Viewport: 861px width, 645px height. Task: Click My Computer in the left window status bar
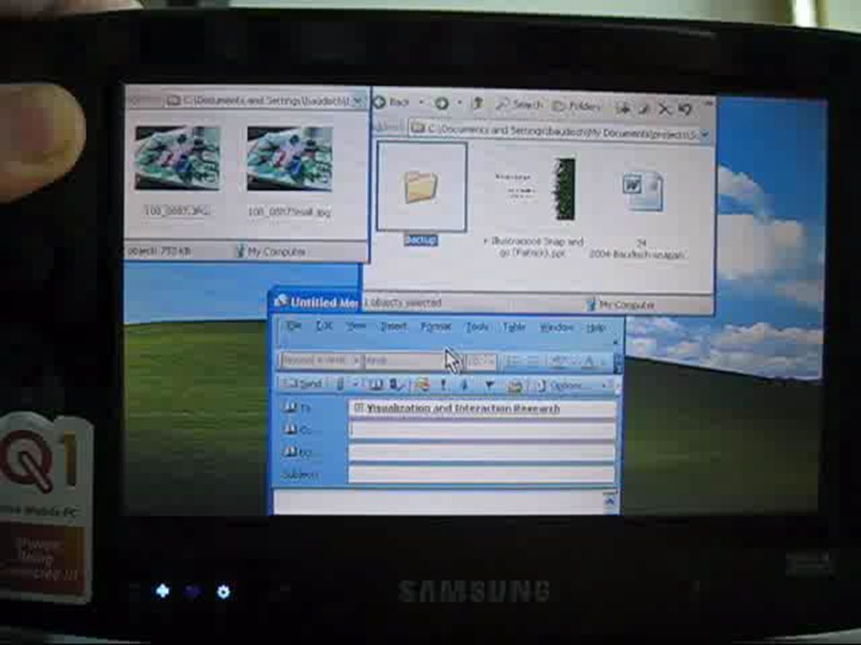(x=270, y=252)
